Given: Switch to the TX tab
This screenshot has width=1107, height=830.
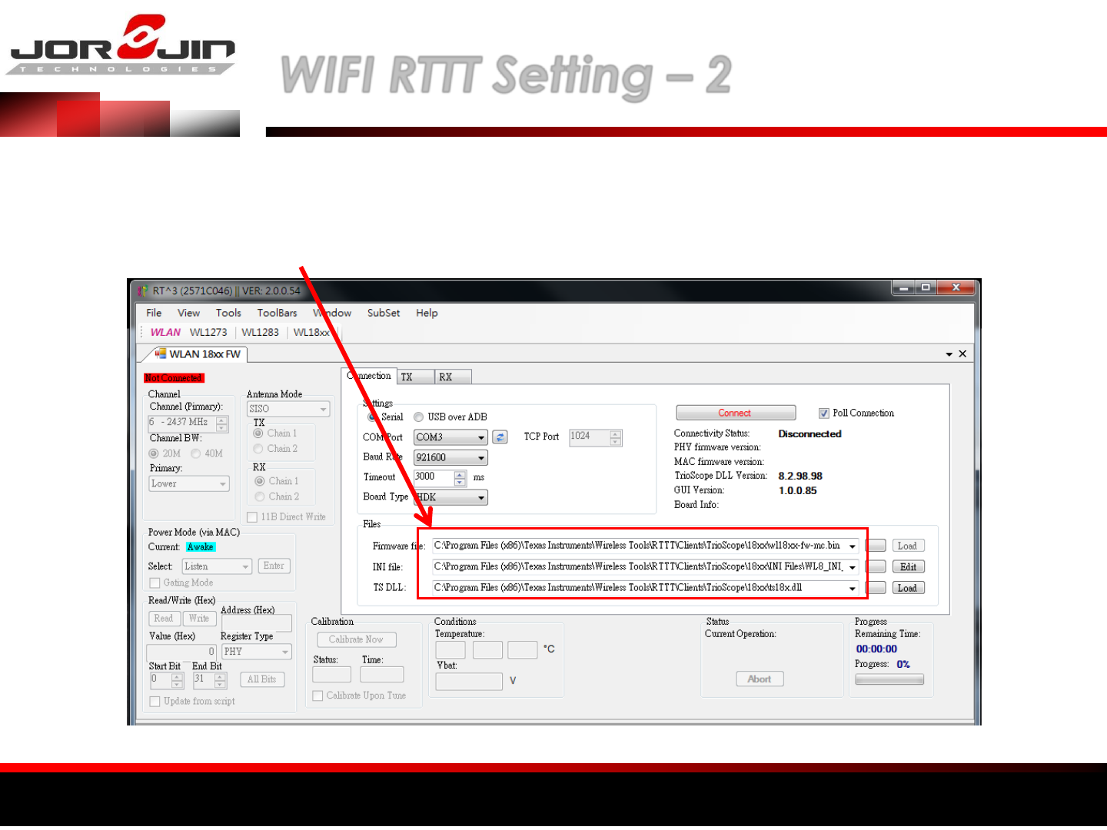Looking at the screenshot, I should point(416,377).
